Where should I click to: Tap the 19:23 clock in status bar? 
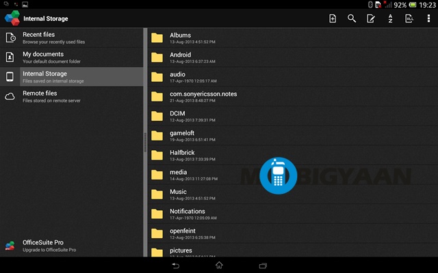pos(427,5)
